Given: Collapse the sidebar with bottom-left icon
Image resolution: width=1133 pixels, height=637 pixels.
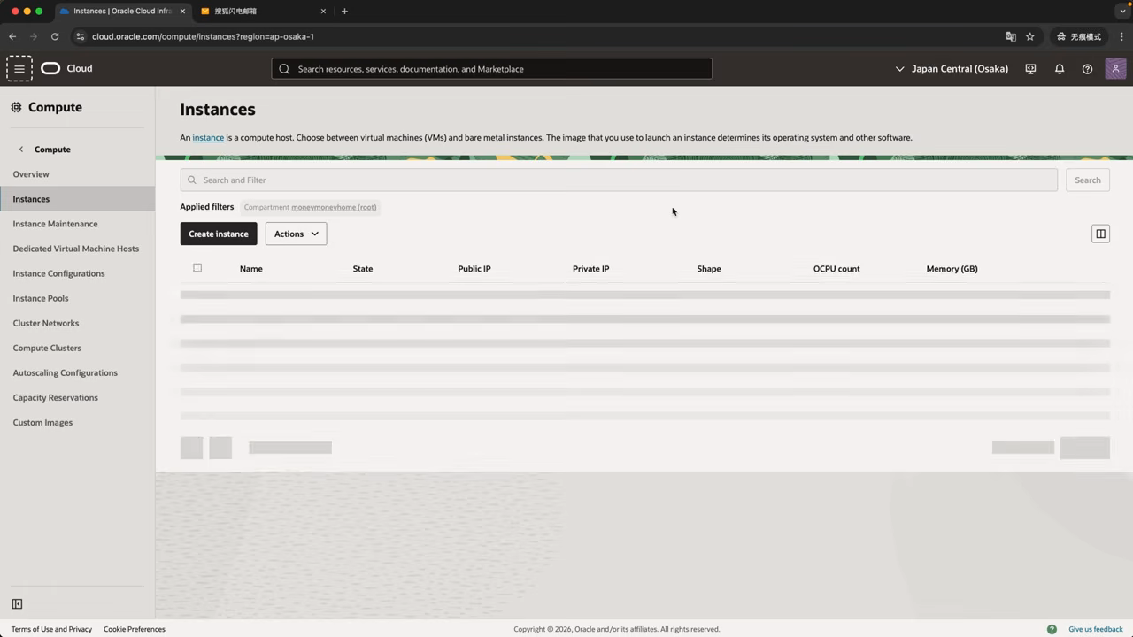Looking at the screenshot, I should (17, 604).
